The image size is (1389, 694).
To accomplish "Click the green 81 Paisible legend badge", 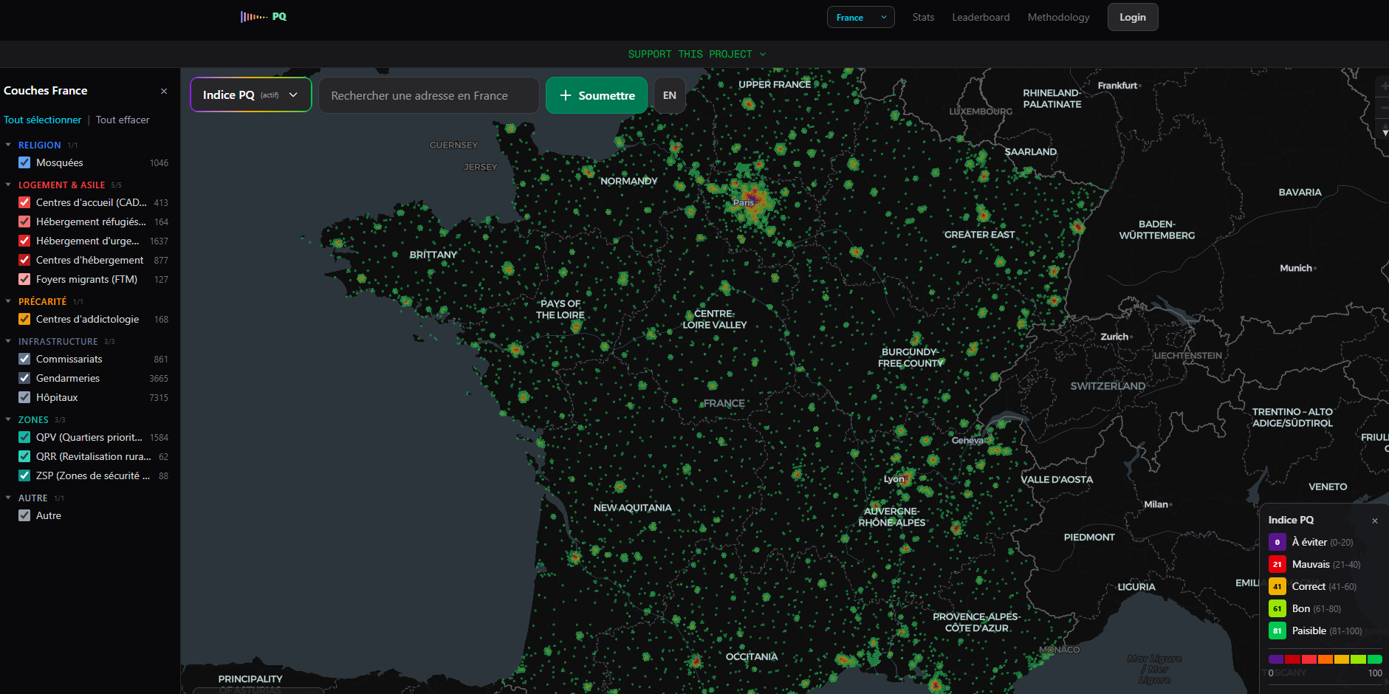I will point(1277,631).
